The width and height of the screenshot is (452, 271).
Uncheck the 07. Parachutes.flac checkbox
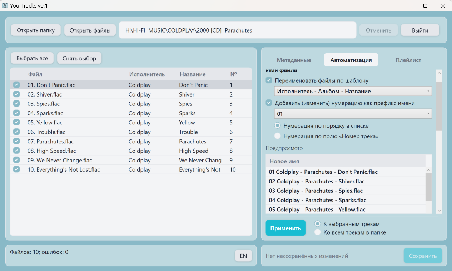tap(16, 141)
